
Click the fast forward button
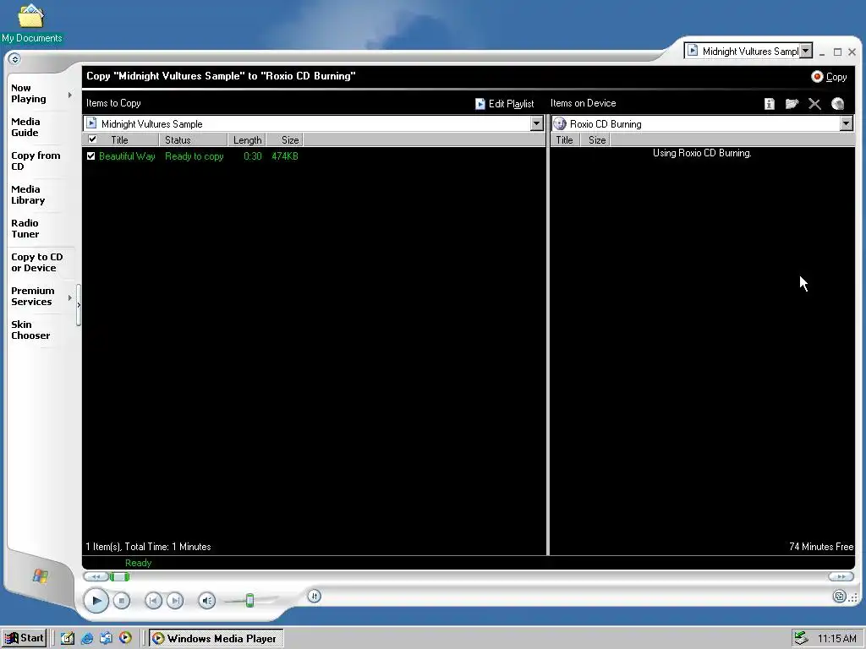[841, 576]
